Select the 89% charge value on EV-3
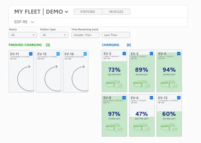This screenshot has width=201, height=143. click(x=141, y=70)
